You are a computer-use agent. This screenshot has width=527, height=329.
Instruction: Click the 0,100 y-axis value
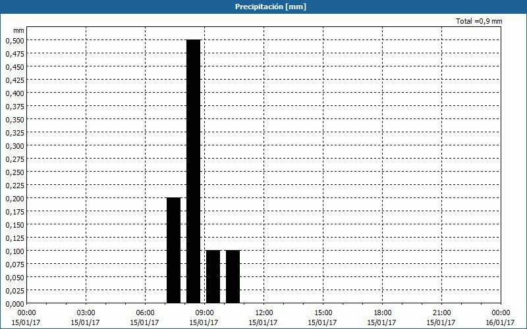[x=14, y=251]
